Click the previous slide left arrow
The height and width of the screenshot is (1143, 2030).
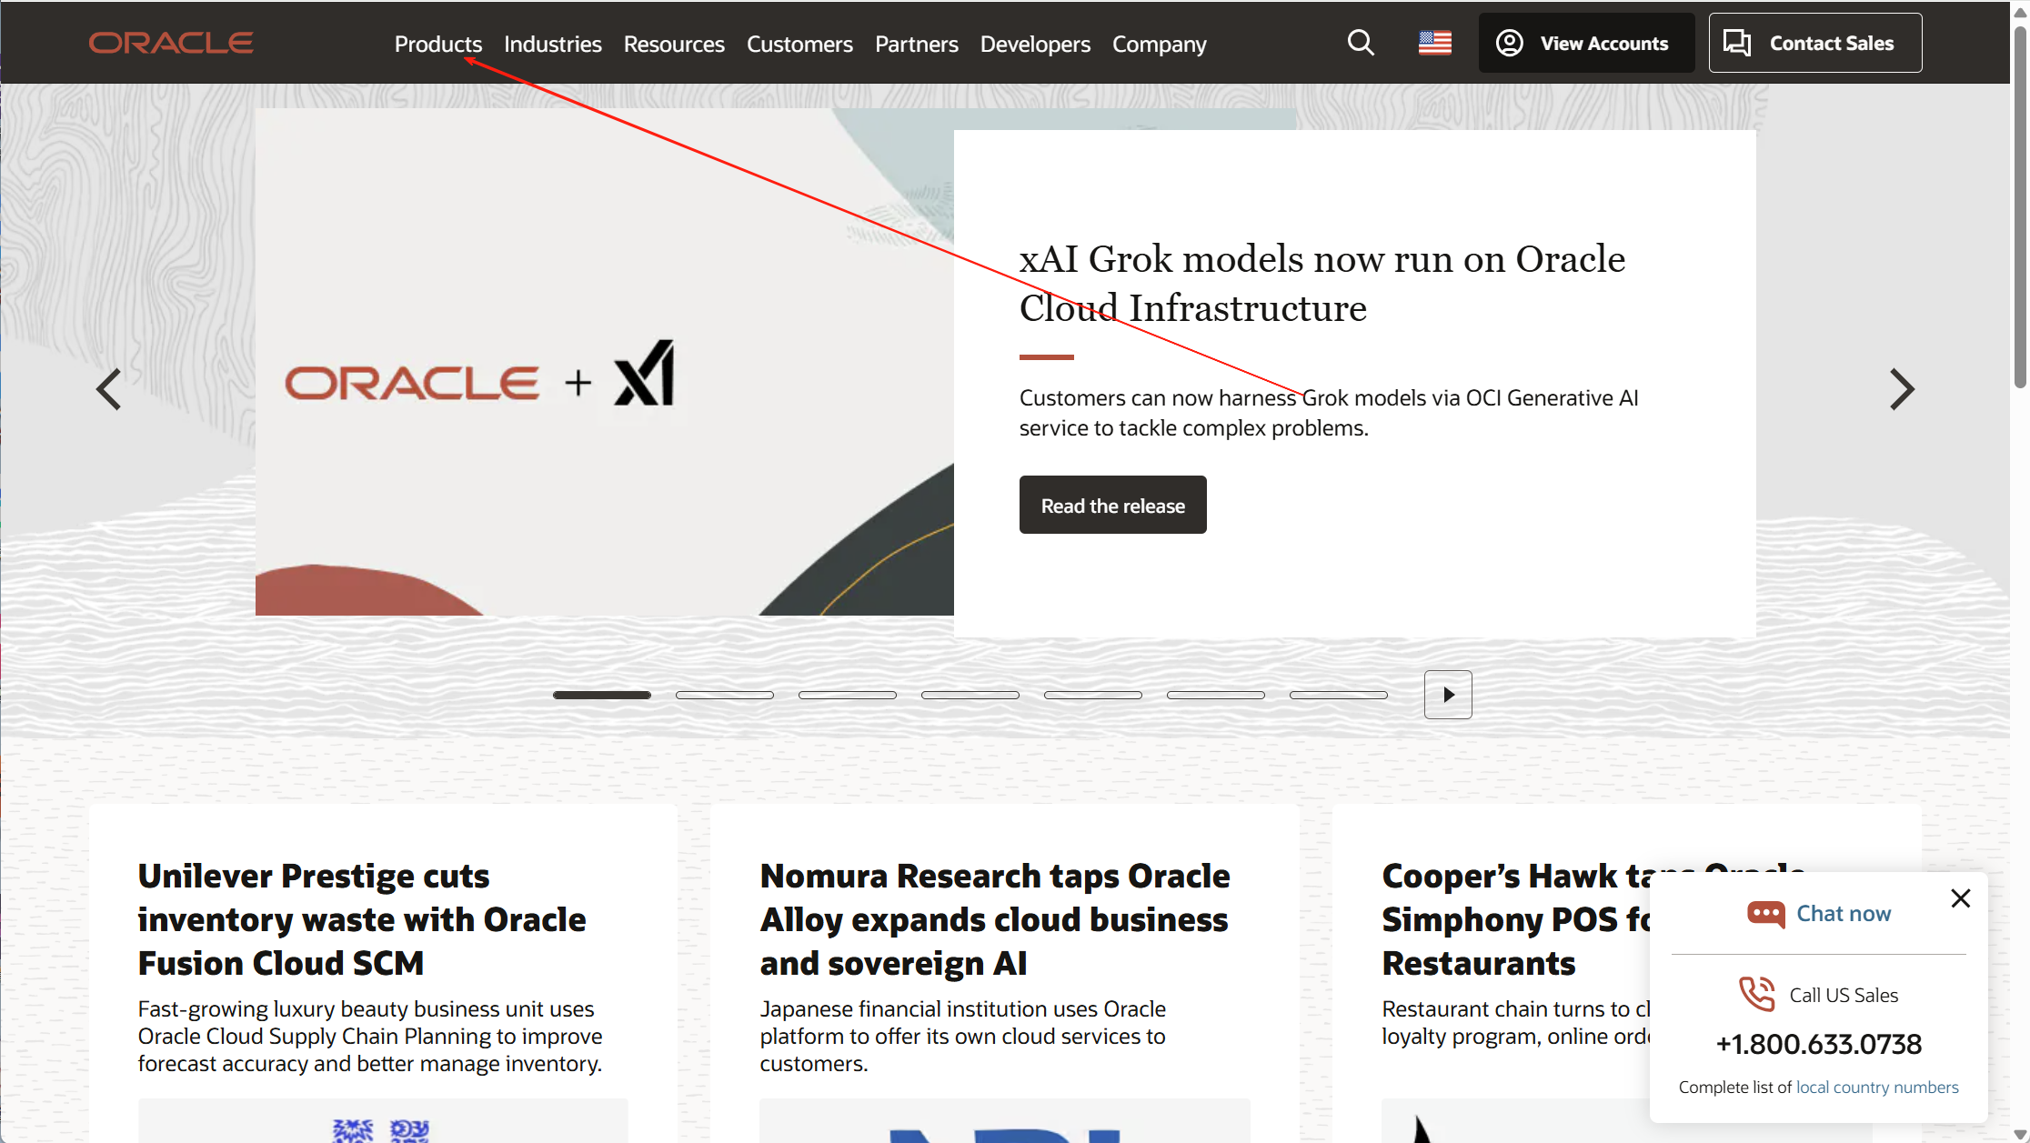pyautogui.click(x=109, y=389)
